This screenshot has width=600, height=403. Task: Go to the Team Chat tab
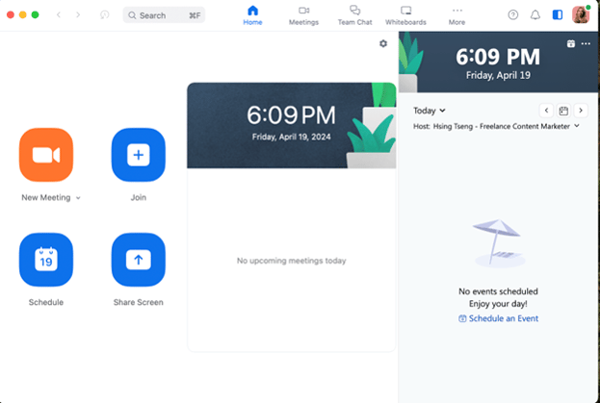coord(354,15)
